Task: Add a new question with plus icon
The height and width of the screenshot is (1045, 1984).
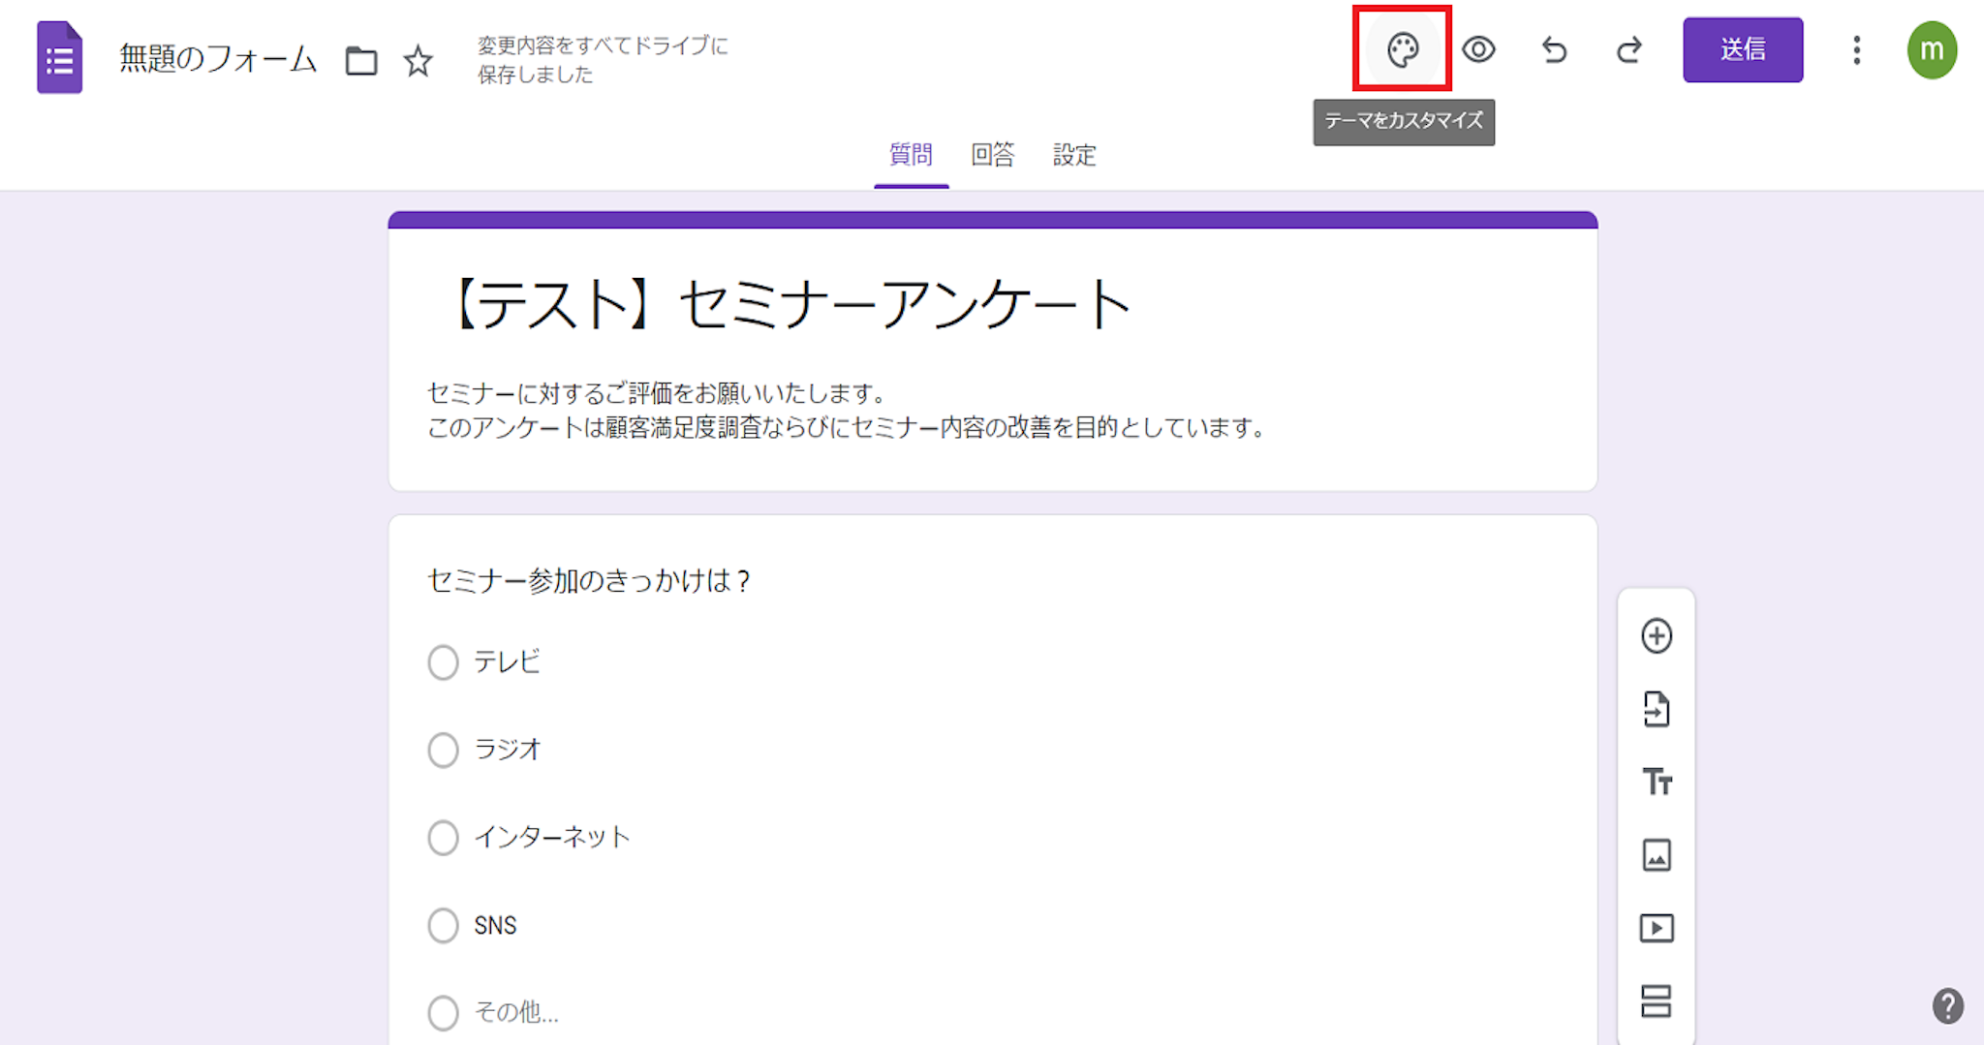Action: coord(1657,636)
